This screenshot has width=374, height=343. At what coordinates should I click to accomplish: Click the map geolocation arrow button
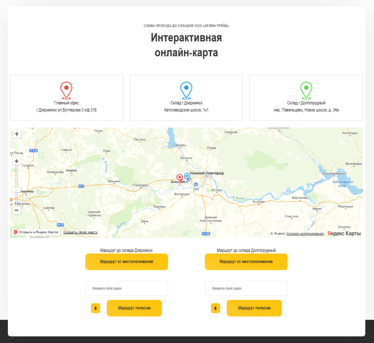click(17, 134)
